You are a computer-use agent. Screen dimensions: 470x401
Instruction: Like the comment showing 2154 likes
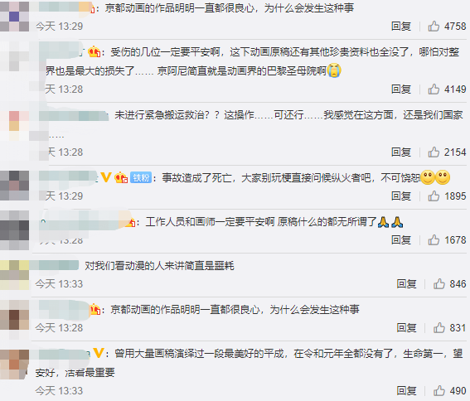434,152
